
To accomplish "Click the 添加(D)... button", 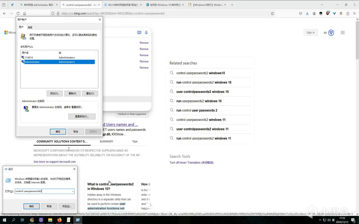I will 54,94.
